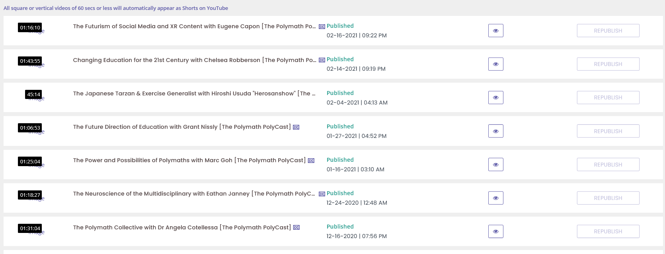The image size is (665, 254).
Task: Click CC icon on Angela Cotellessa episode
Action: (296, 227)
